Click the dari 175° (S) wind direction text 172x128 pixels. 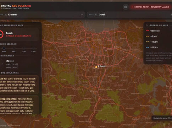(12, 64)
